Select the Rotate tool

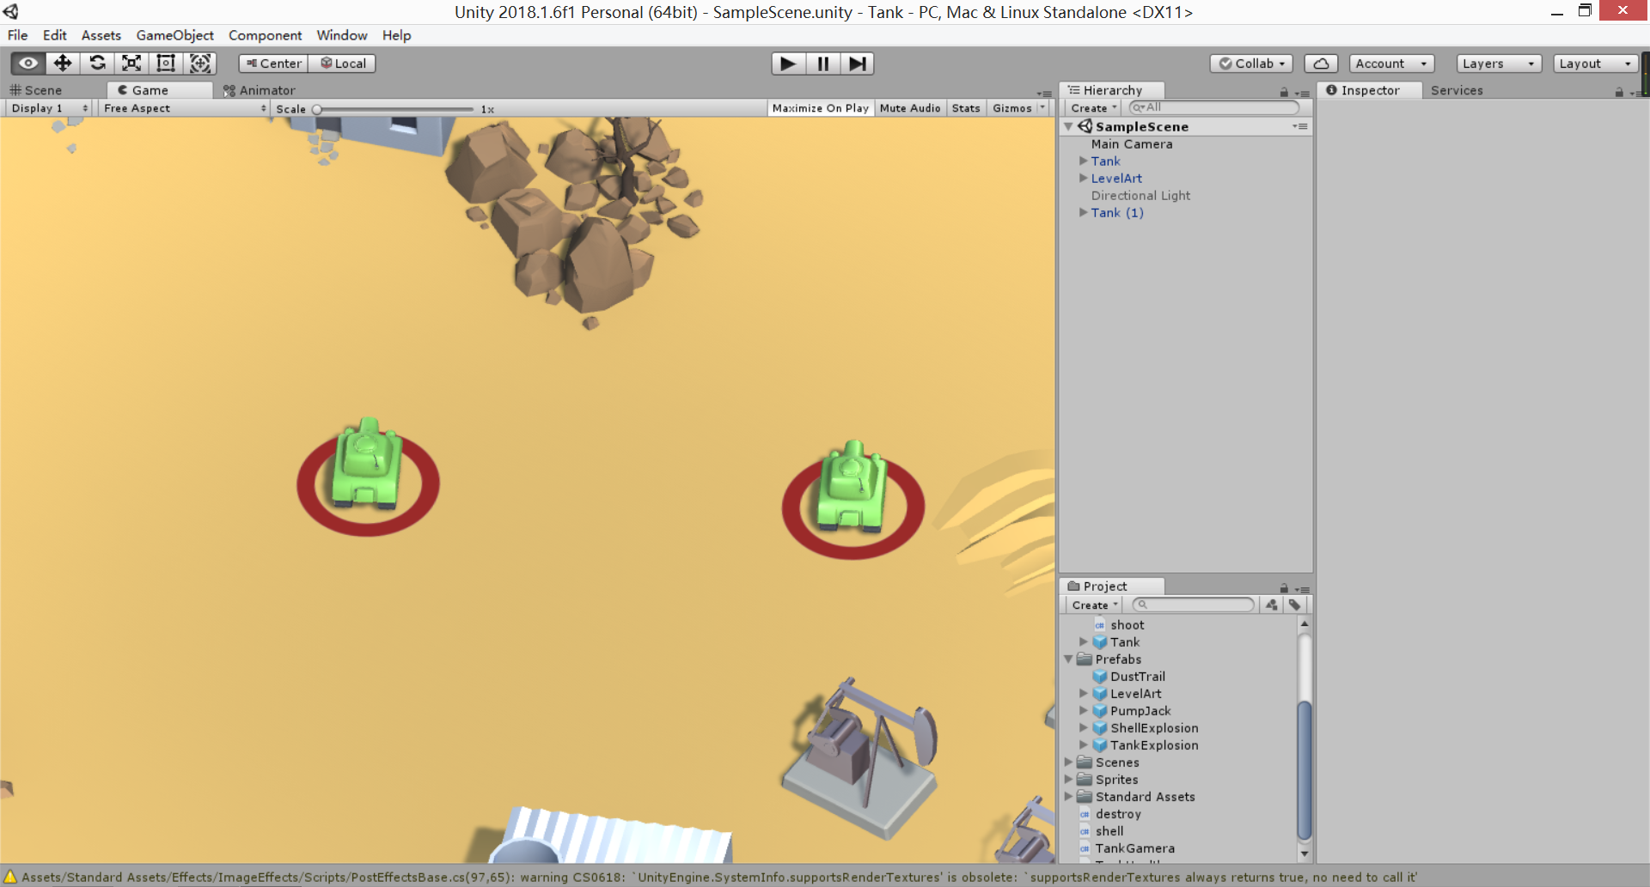[97, 64]
